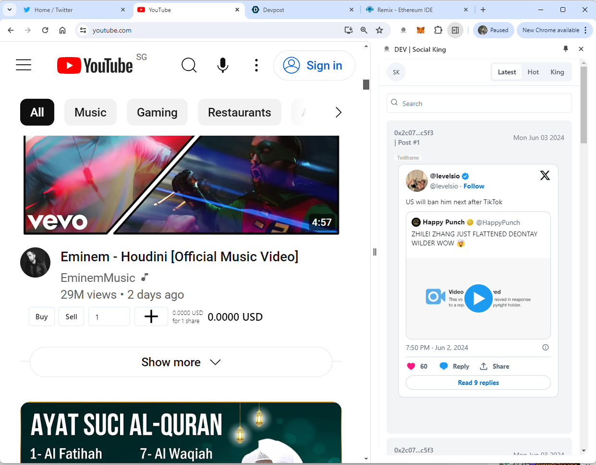Toggle the bookmark star for youtube.com
The image size is (596, 465).
379,30
